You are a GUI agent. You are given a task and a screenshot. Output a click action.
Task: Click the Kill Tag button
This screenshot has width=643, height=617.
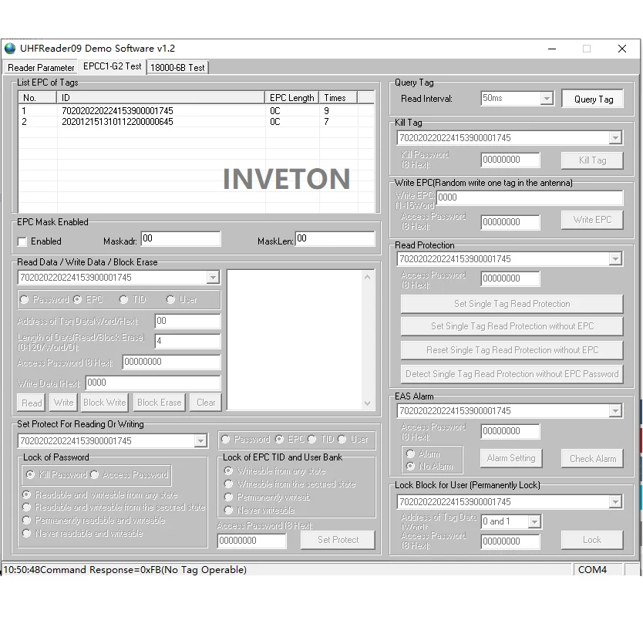tap(593, 160)
